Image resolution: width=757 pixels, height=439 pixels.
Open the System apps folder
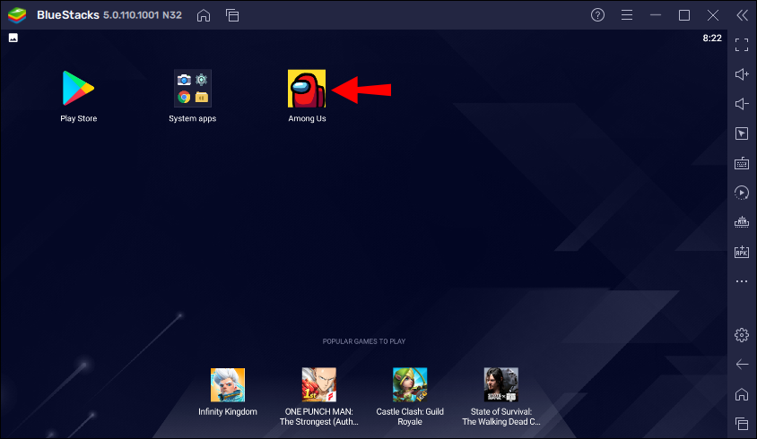[x=193, y=89]
